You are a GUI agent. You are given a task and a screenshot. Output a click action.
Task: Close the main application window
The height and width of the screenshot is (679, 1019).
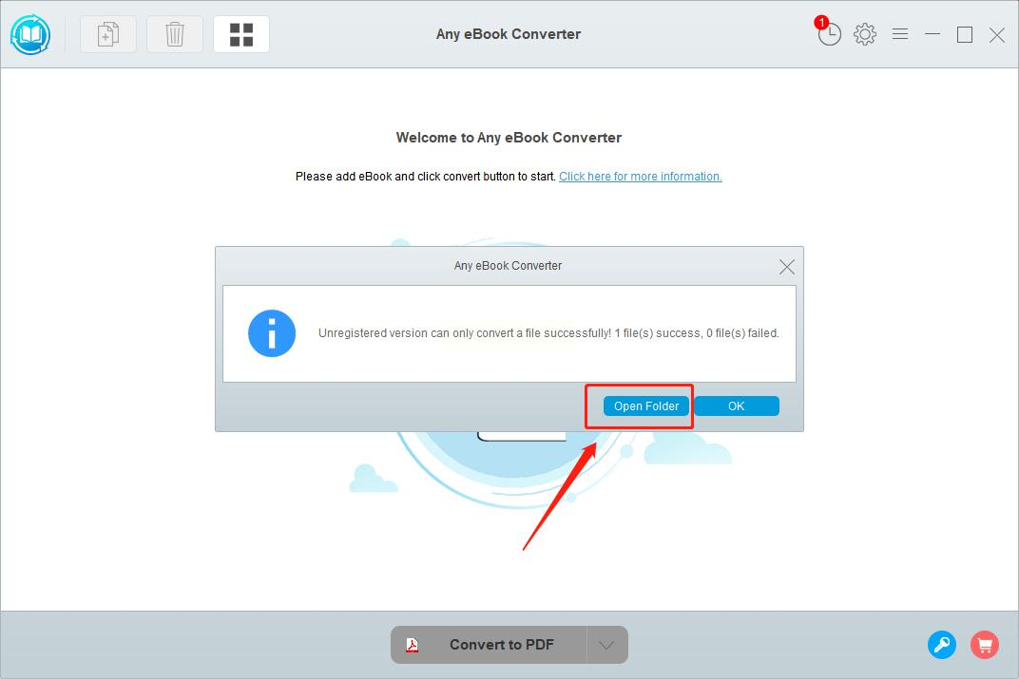click(997, 34)
